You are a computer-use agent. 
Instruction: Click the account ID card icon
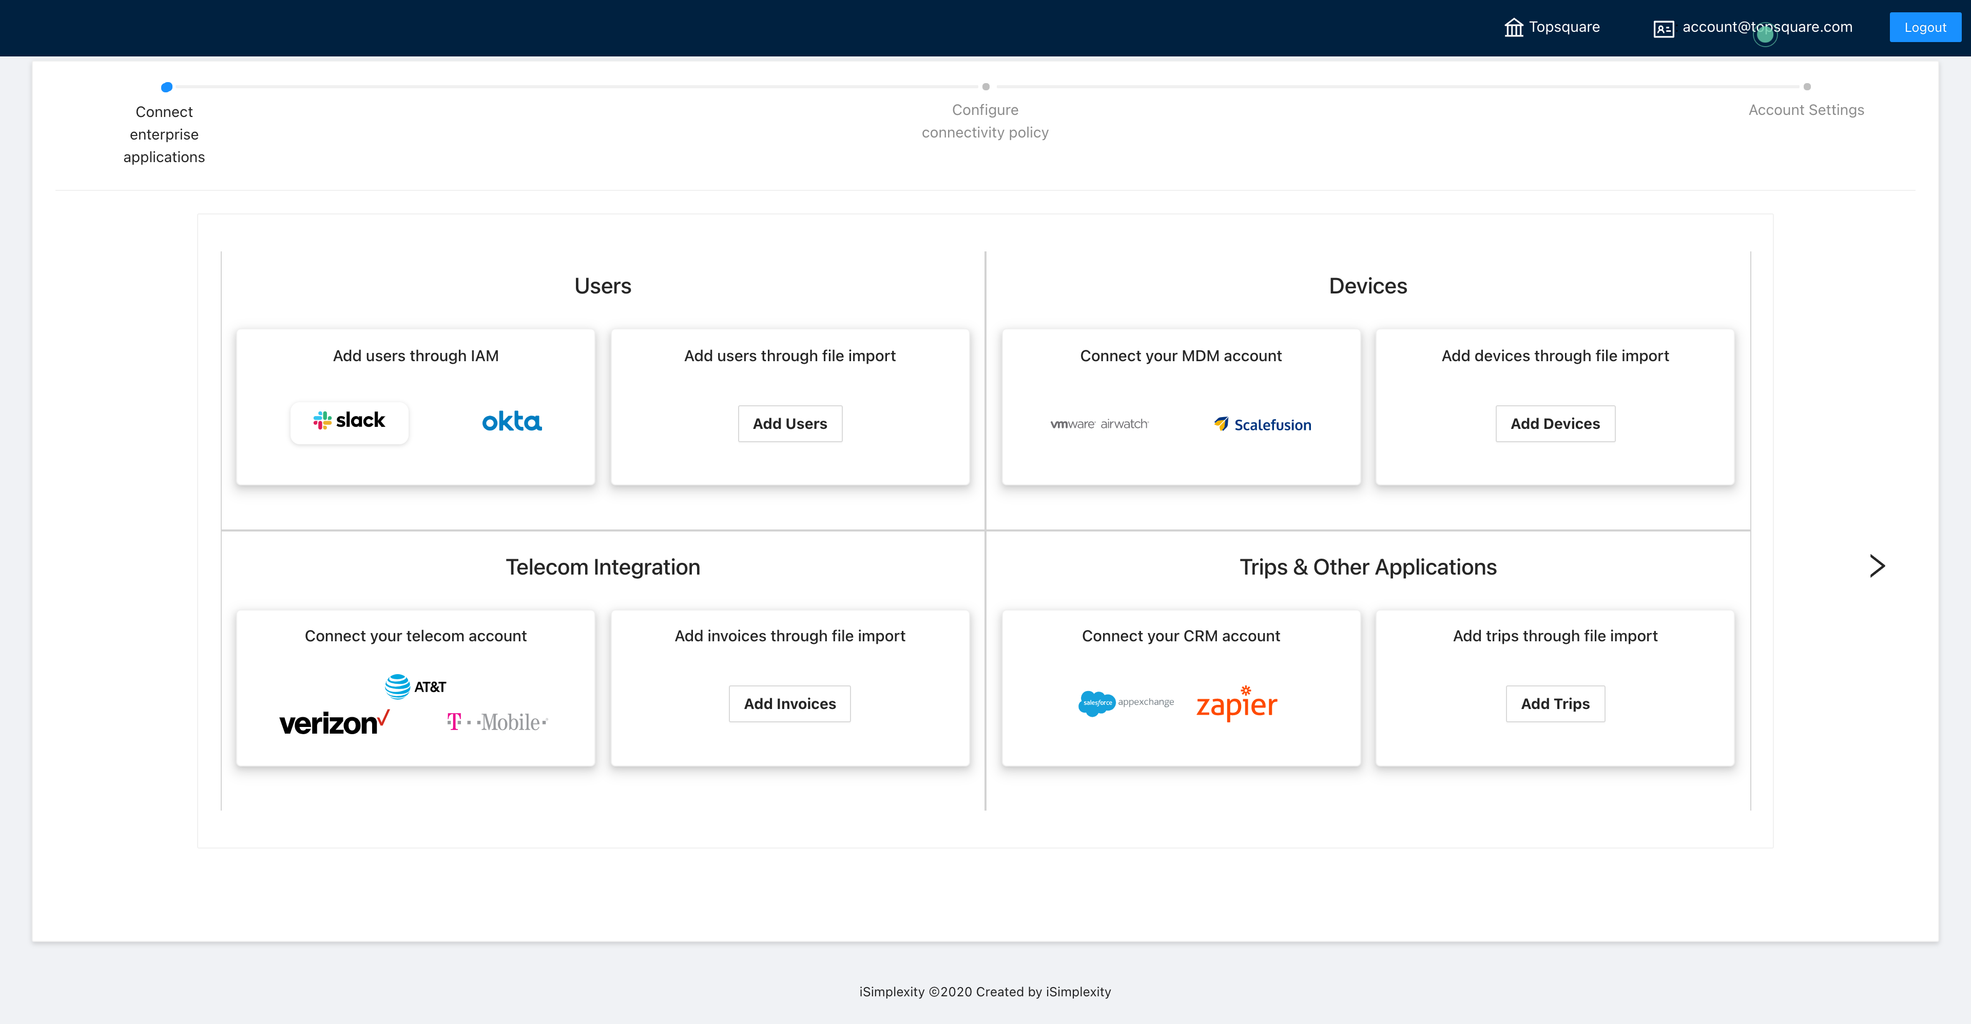coord(1664,27)
